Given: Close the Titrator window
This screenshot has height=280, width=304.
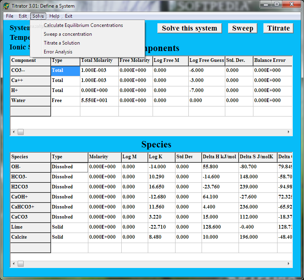Looking at the screenshot, I should [x=292, y=4].
